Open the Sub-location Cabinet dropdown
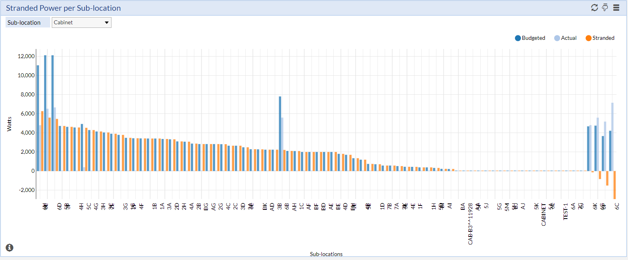Image resolution: width=628 pixels, height=260 pixels. point(81,23)
